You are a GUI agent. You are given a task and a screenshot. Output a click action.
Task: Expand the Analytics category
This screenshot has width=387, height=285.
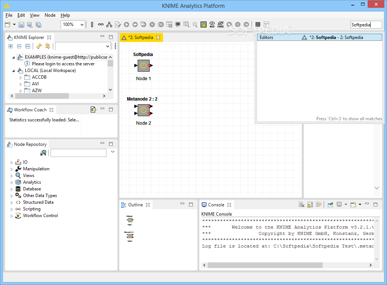coord(12,182)
